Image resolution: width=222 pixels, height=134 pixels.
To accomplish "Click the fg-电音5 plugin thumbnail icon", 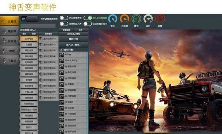I will click(61, 102).
